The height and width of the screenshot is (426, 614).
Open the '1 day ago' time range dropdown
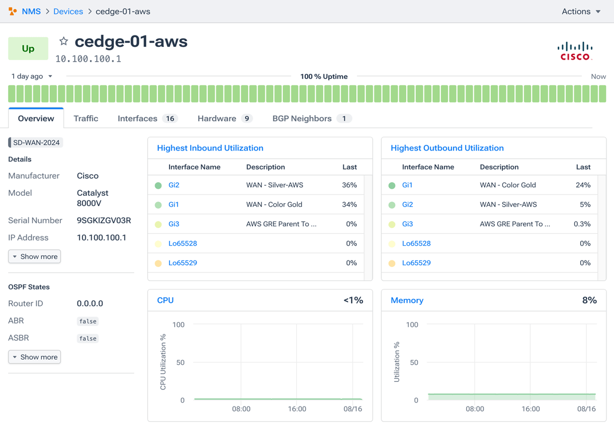click(x=32, y=76)
